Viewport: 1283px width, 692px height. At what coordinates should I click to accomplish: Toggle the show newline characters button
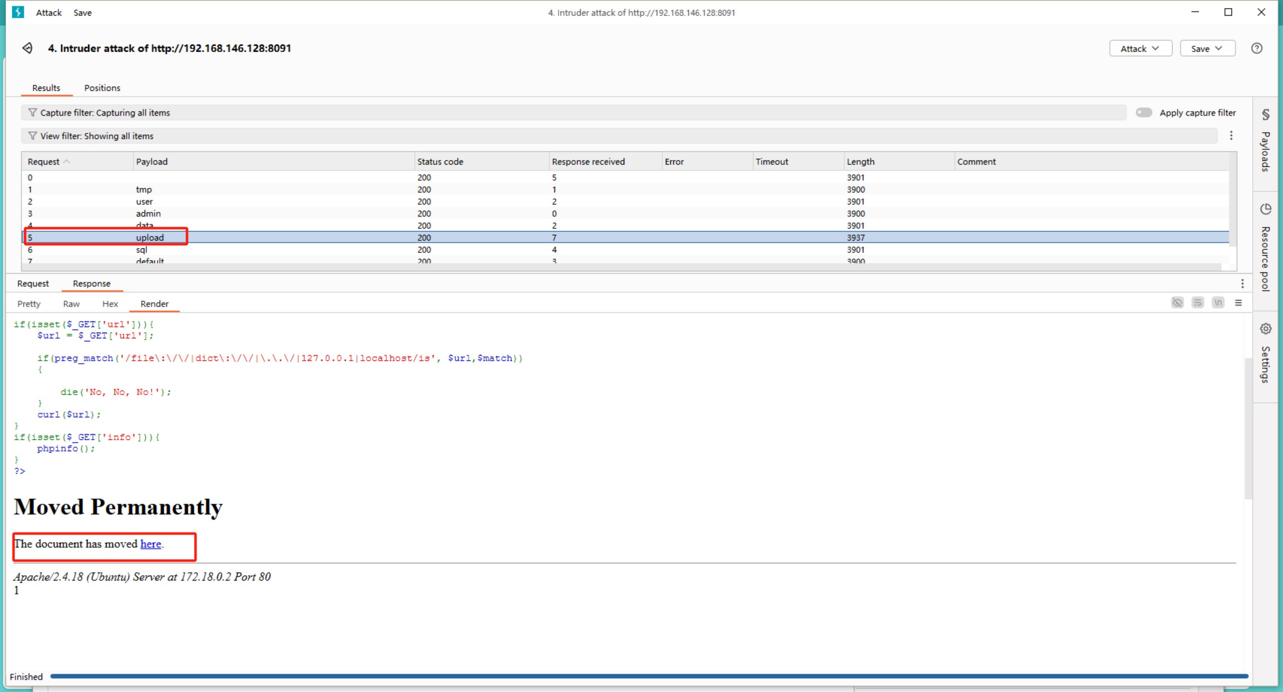[x=1218, y=303]
